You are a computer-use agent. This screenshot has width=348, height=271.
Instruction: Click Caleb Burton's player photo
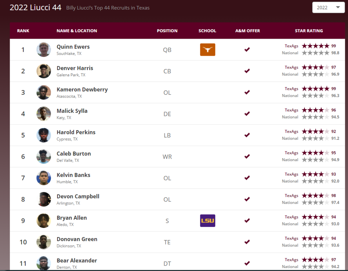pos(44,156)
